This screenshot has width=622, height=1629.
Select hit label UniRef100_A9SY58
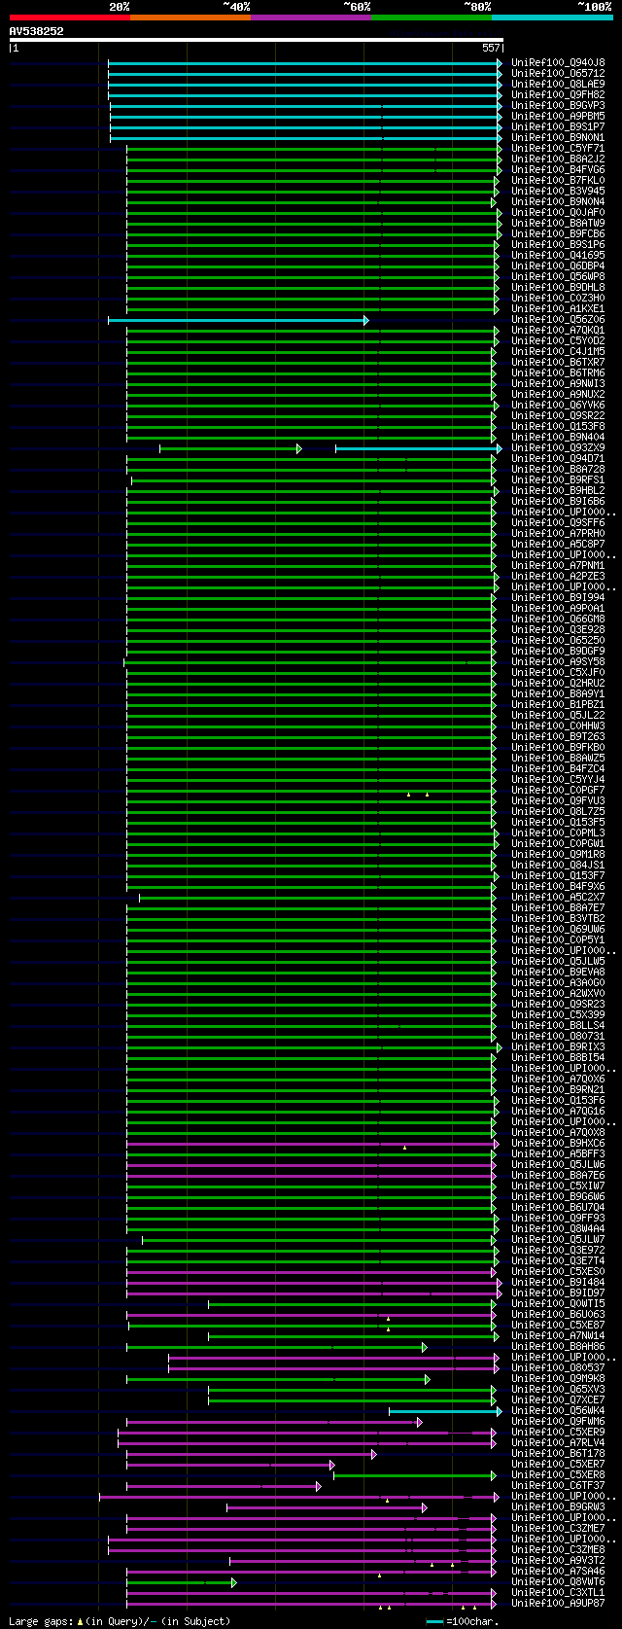pos(558,661)
